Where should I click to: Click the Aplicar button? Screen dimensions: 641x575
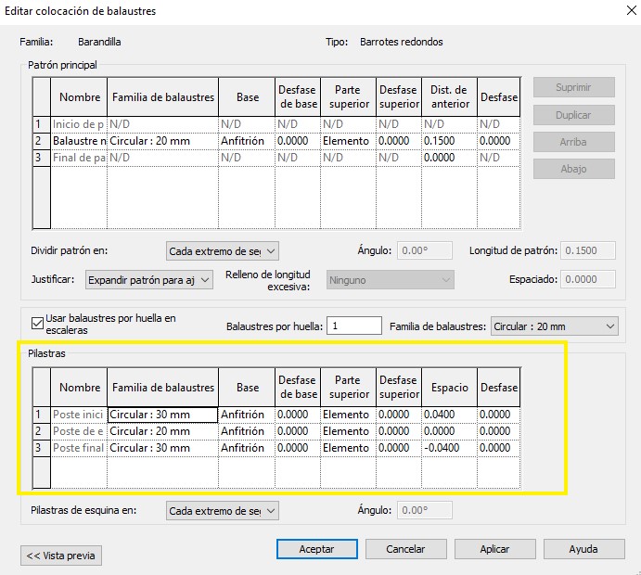click(494, 549)
